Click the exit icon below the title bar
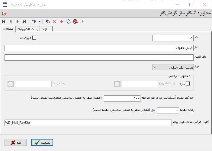Screen dimensions: 212x151 pyautogui.click(x=4, y=14)
